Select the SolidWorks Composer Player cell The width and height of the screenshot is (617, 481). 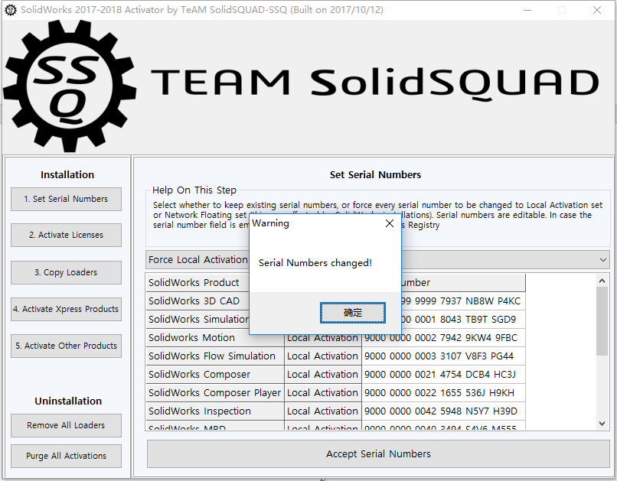tap(215, 393)
